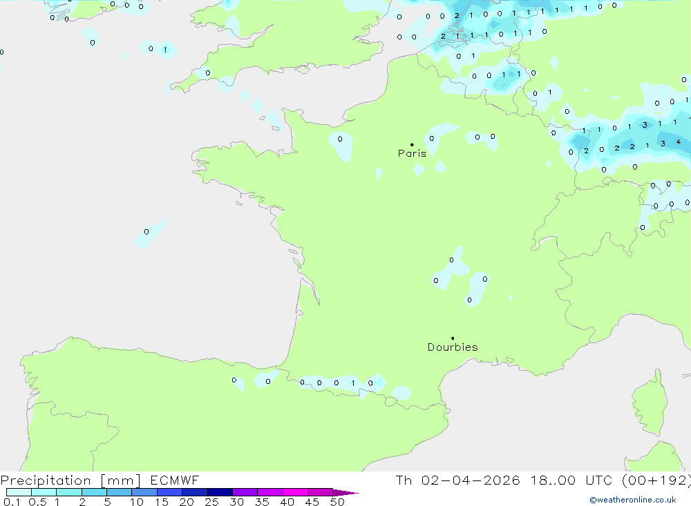Click the legend label 50
This screenshot has width=691, height=506.
pos(337,502)
